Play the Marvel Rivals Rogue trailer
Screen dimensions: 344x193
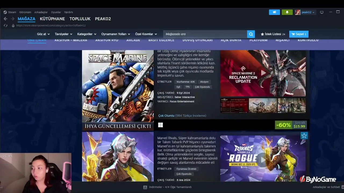(x=263, y=159)
